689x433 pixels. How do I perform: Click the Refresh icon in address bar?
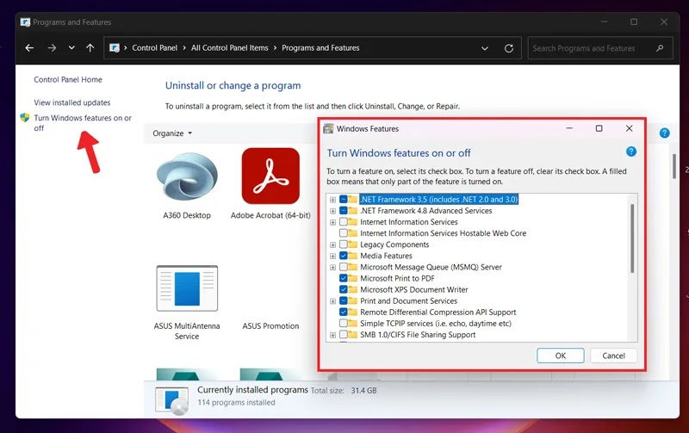509,48
